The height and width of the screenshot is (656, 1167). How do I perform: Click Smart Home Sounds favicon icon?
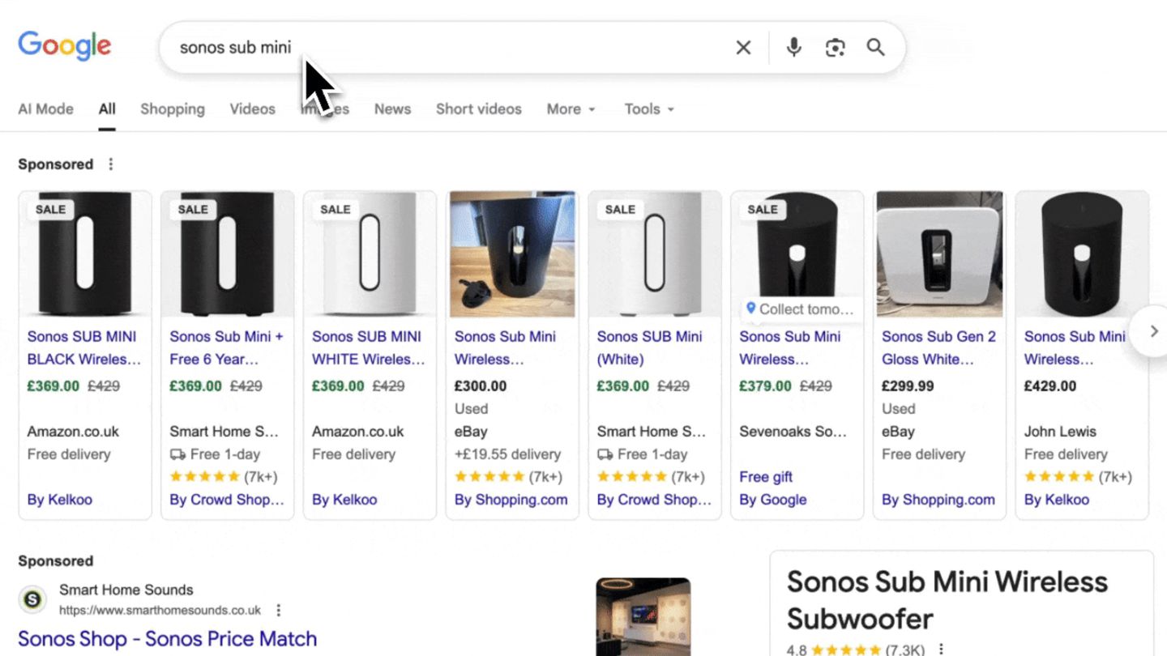(x=32, y=599)
